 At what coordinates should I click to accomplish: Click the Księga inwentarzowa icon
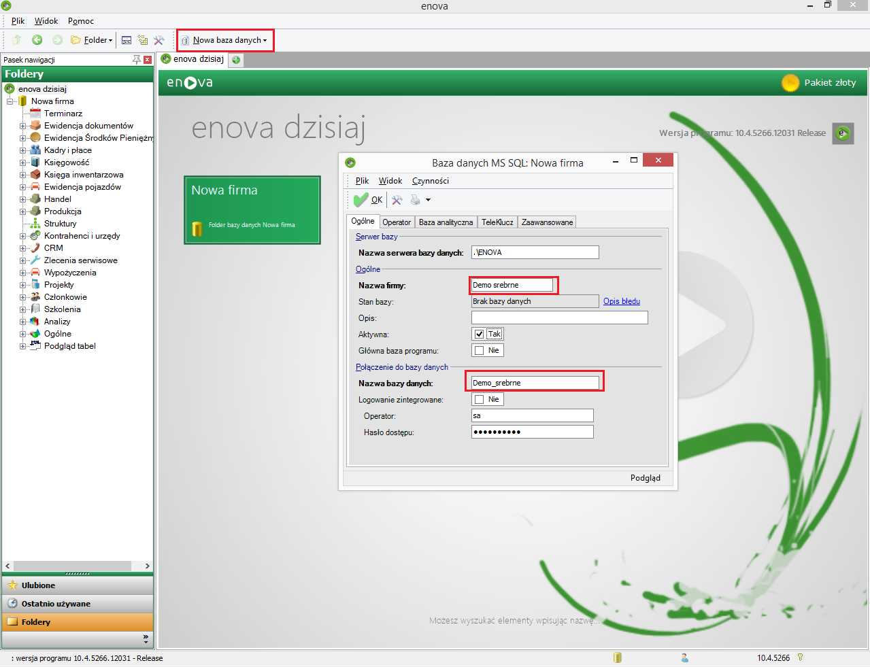[35, 175]
